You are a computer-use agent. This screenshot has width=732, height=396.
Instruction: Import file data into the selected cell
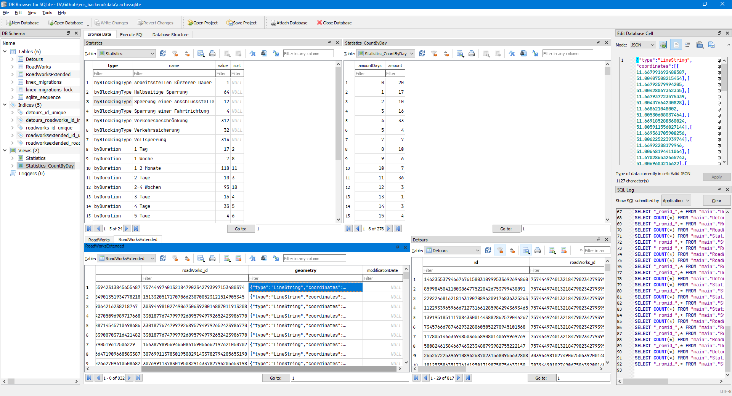pos(700,45)
